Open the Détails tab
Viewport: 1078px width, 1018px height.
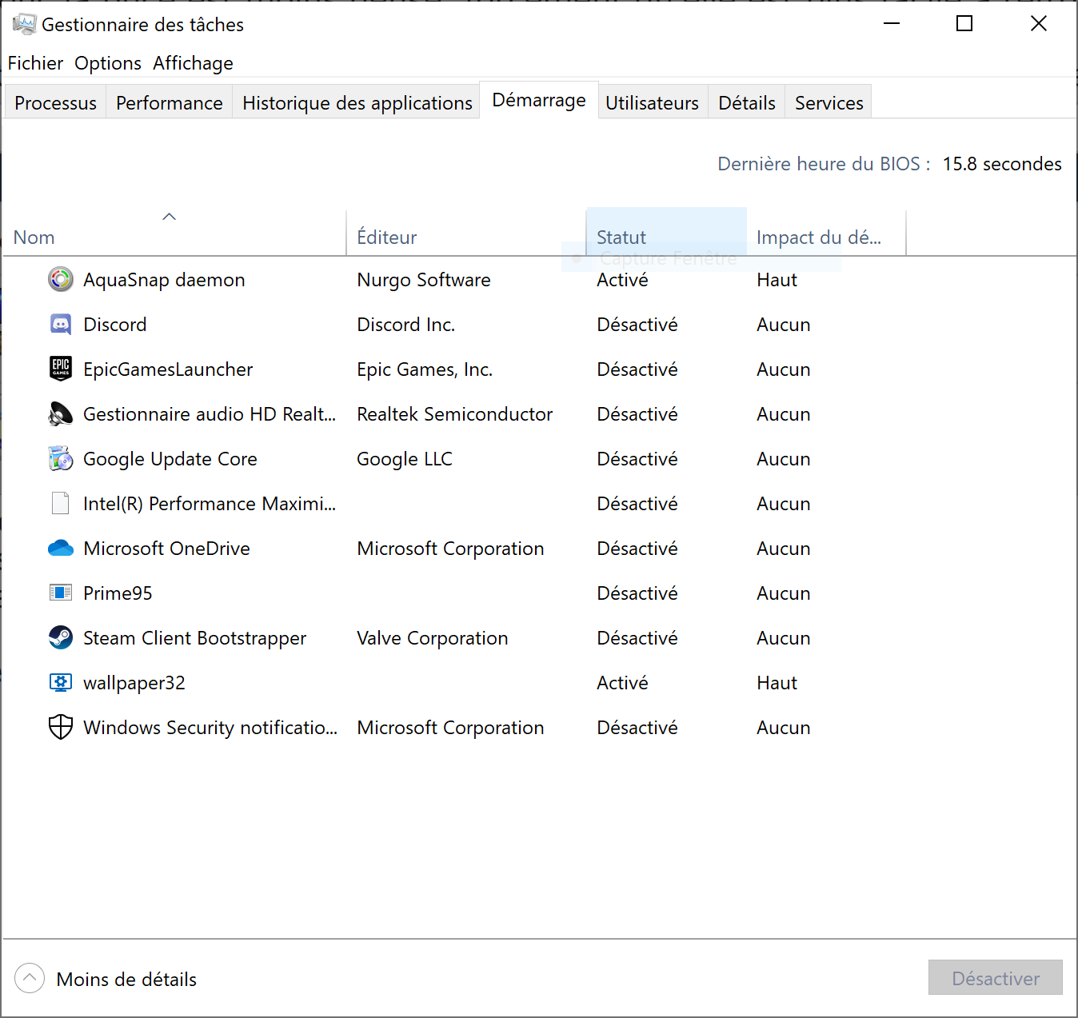[747, 102]
